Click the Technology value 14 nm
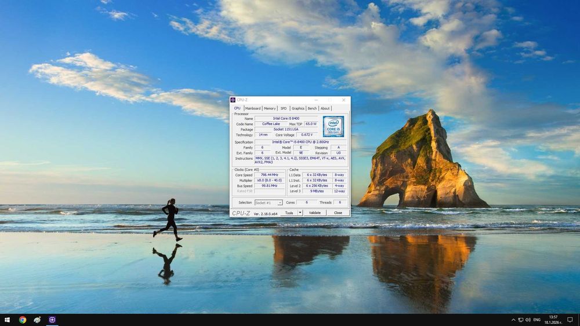The image size is (580, 326). (263, 135)
